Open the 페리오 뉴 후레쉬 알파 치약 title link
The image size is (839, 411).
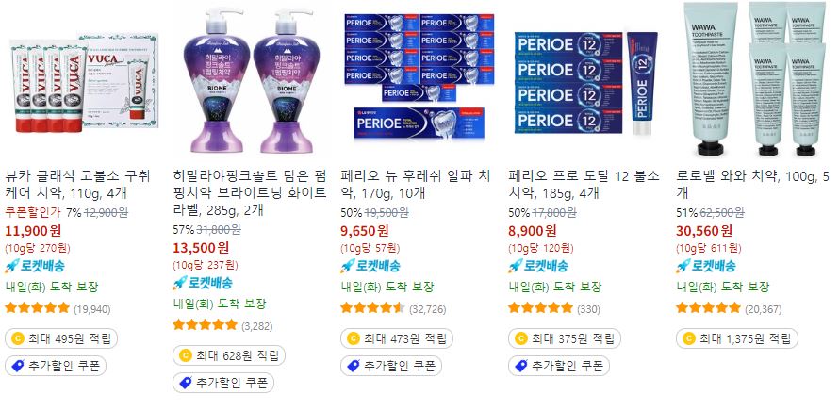coord(415,183)
